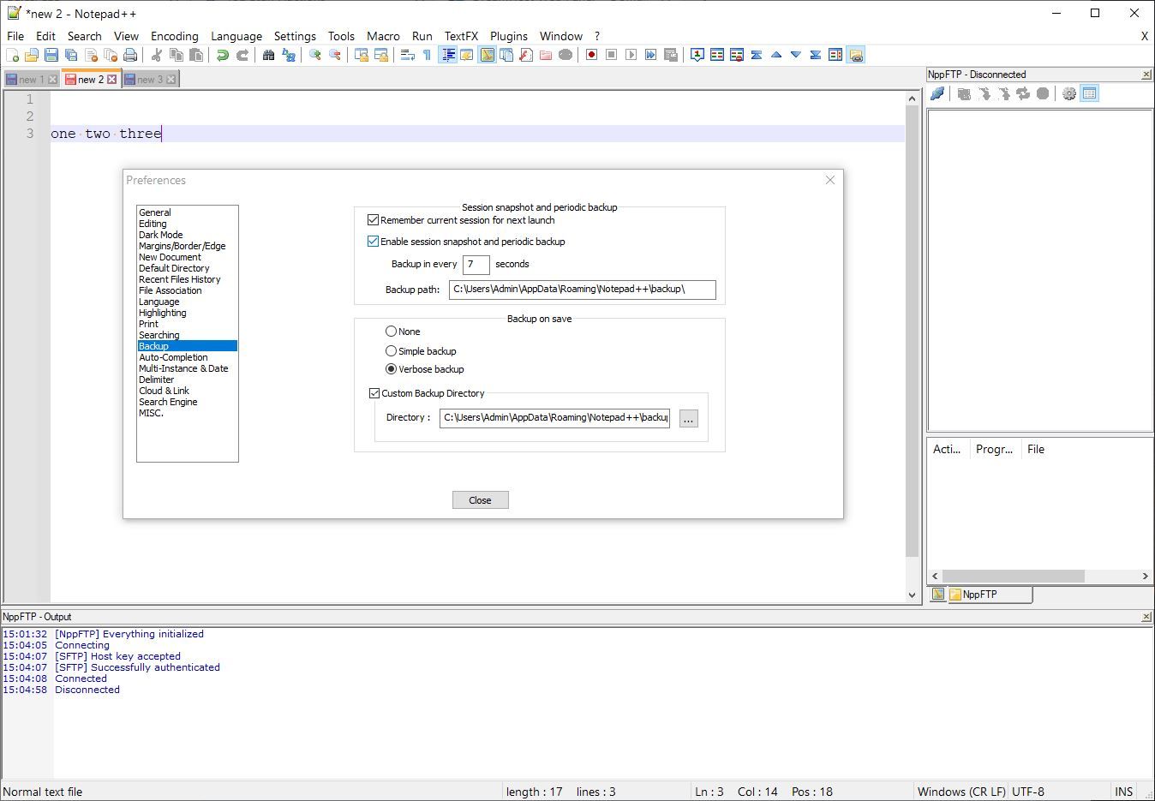Viewport: 1155px width, 801px height.
Task: Click Run Macro Multiple Times icon
Action: (650, 55)
